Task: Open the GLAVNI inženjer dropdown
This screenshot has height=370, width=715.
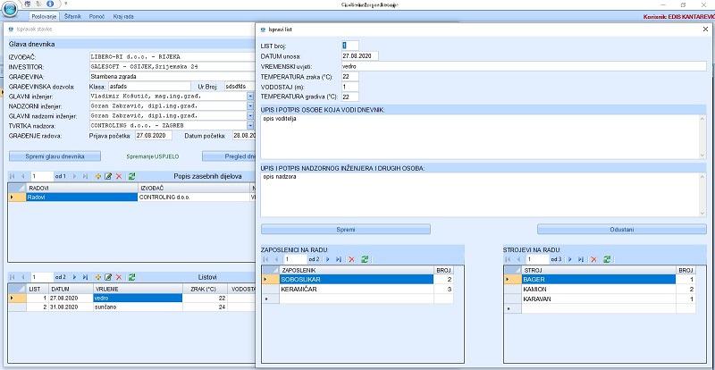Action: point(250,96)
